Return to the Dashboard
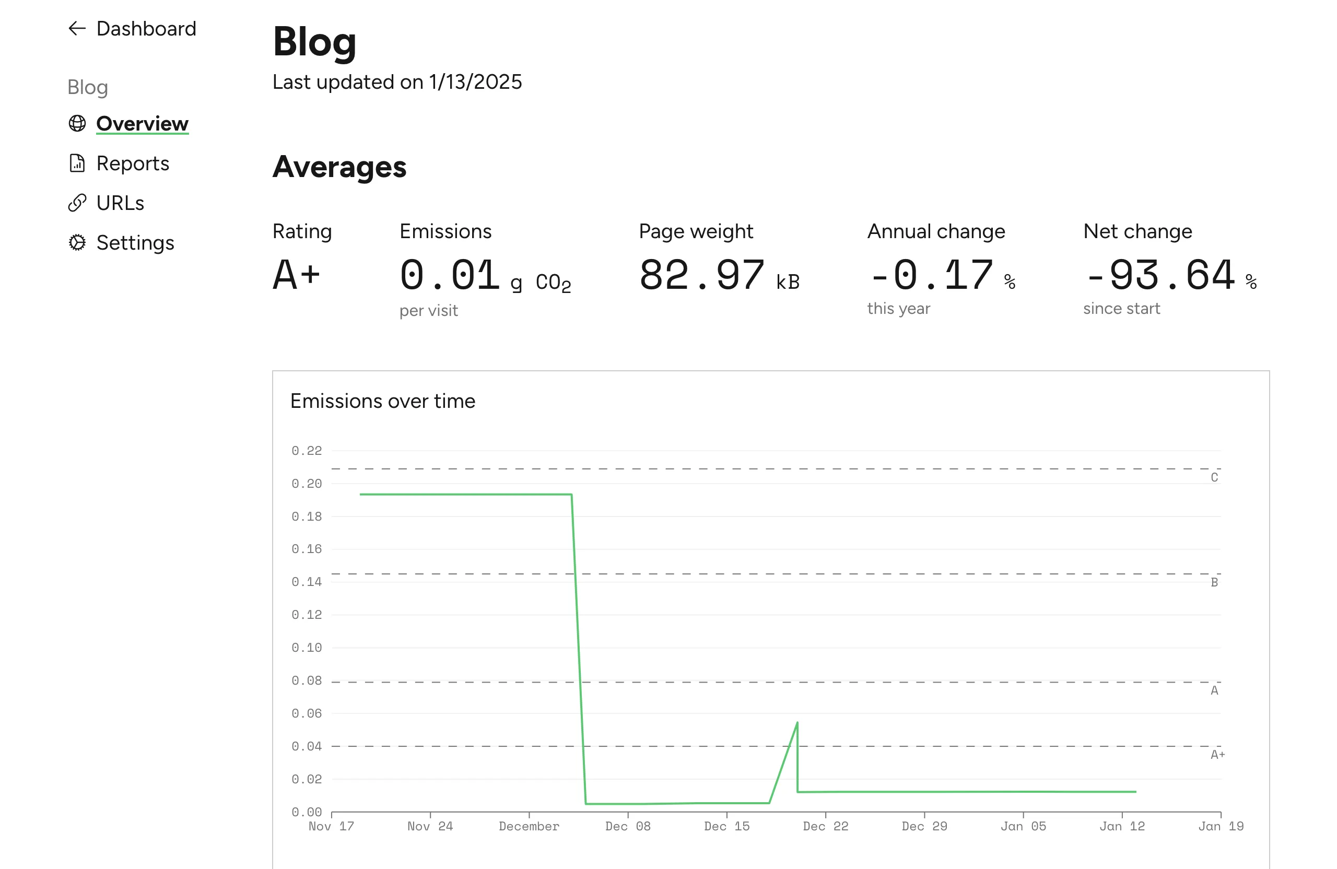Viewport: 1337px width, 869px height. coord(147,28)
